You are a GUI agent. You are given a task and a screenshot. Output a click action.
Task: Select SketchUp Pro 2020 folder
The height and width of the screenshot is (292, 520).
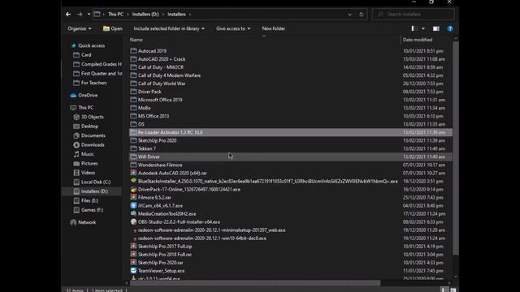pyautogui.click(x=157, y=140)
